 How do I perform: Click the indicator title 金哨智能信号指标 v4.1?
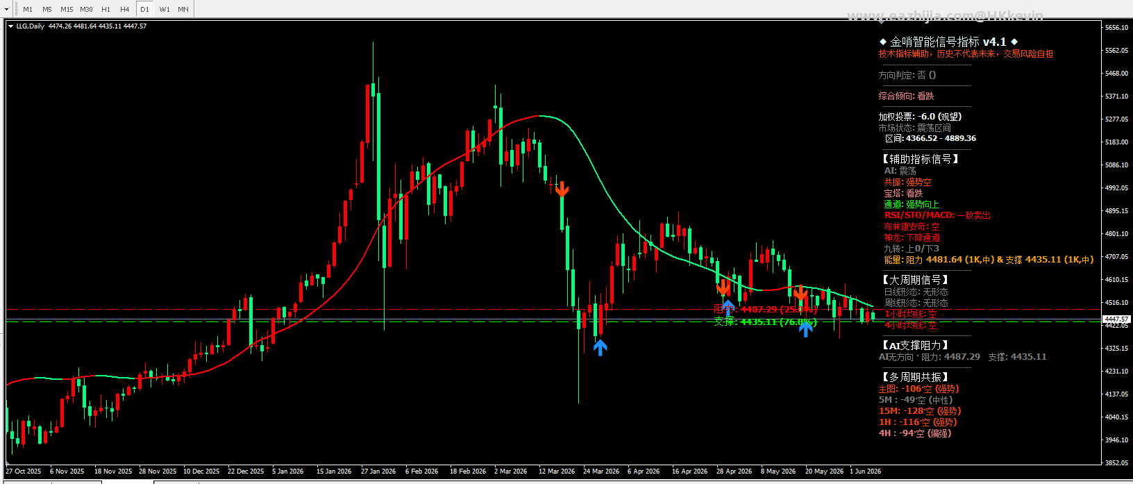coord(948,42)
